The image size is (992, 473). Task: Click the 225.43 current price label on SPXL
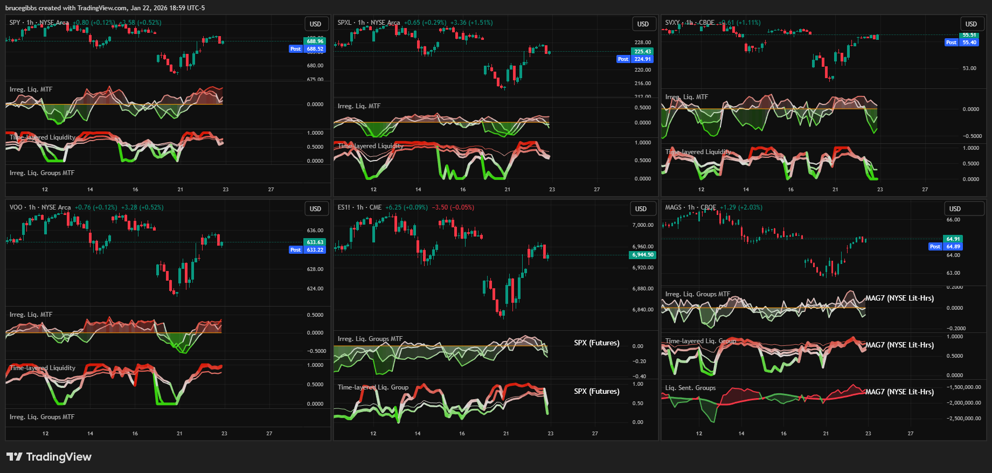click(642, 52)
